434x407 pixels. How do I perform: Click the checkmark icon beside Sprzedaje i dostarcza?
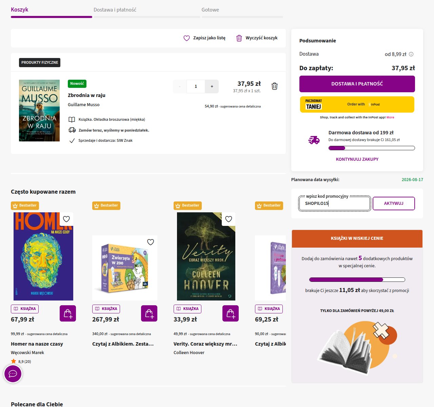coord(72,140)
